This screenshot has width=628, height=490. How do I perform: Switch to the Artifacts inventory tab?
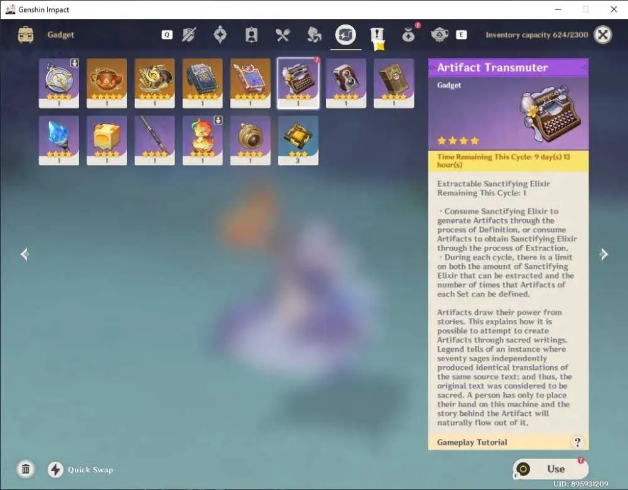pyautogui.click(x=220, y=35)
